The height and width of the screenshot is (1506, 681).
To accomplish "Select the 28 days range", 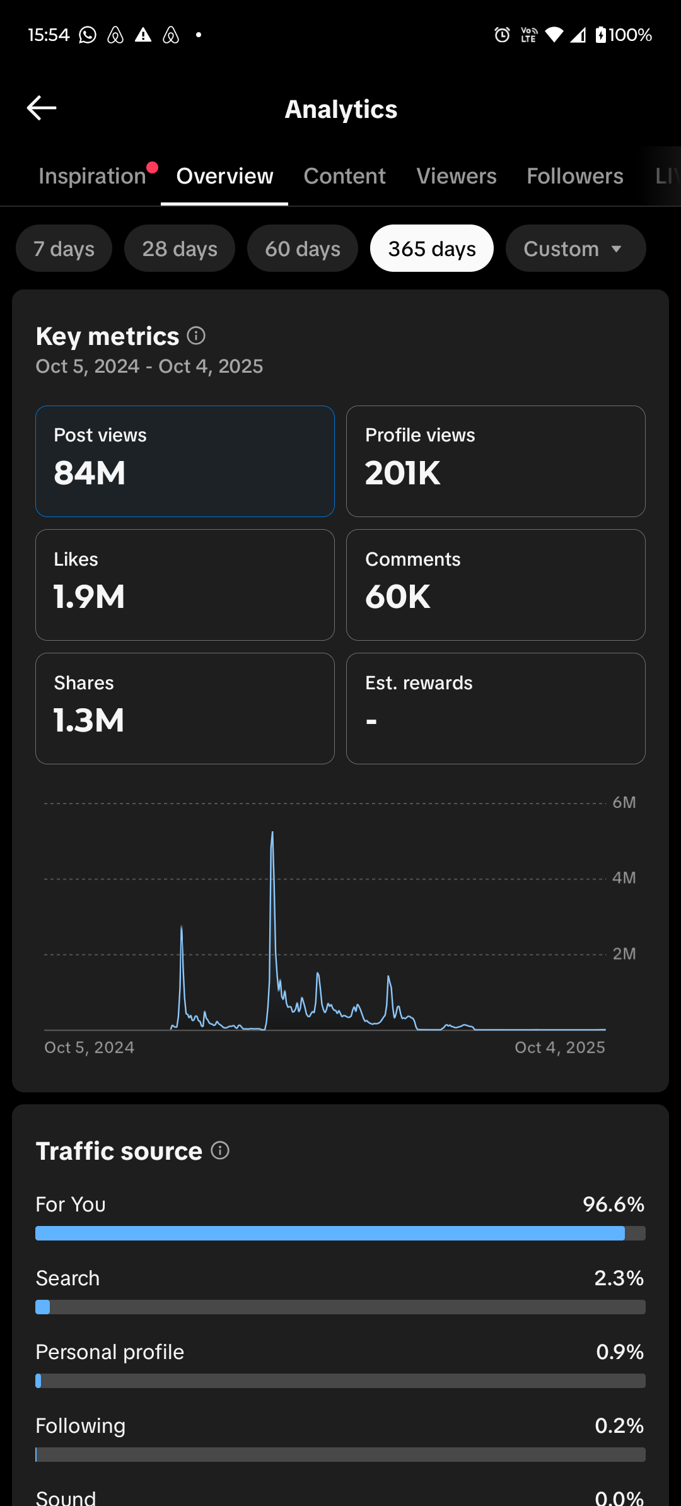I will [x=180, y=248].
